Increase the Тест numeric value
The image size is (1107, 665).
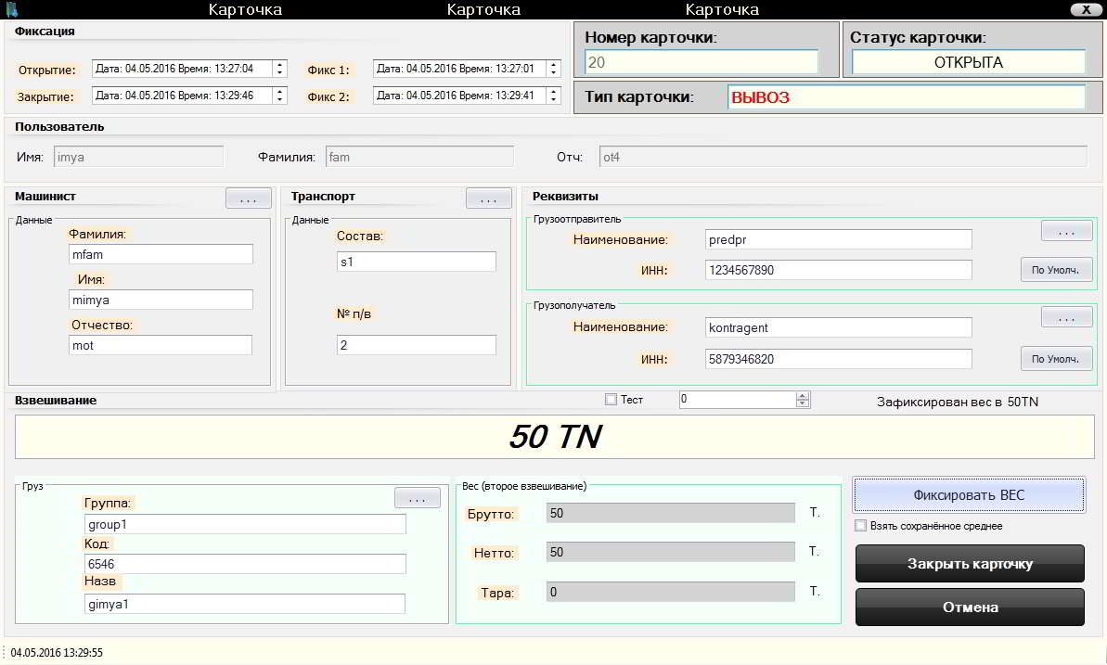[803, 396]
